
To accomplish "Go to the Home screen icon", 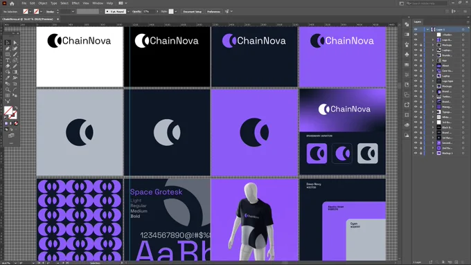I will [x=12, y=3].
